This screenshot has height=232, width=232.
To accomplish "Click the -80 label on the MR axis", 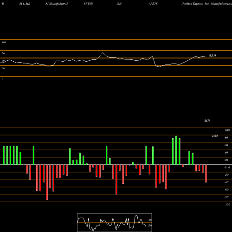I will 226,197.
